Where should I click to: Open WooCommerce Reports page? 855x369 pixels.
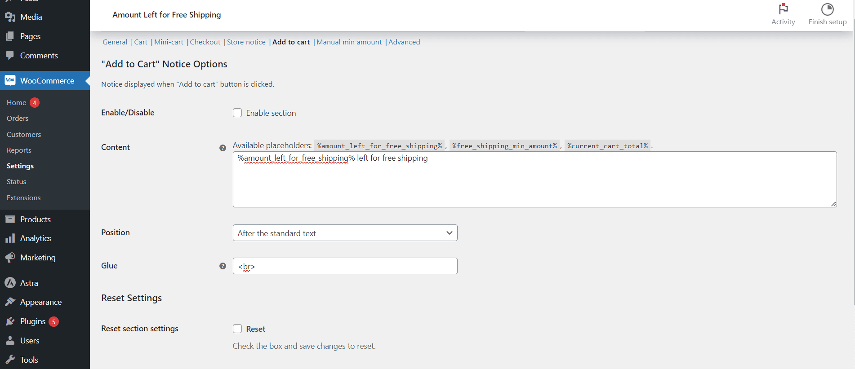point(19,150)
